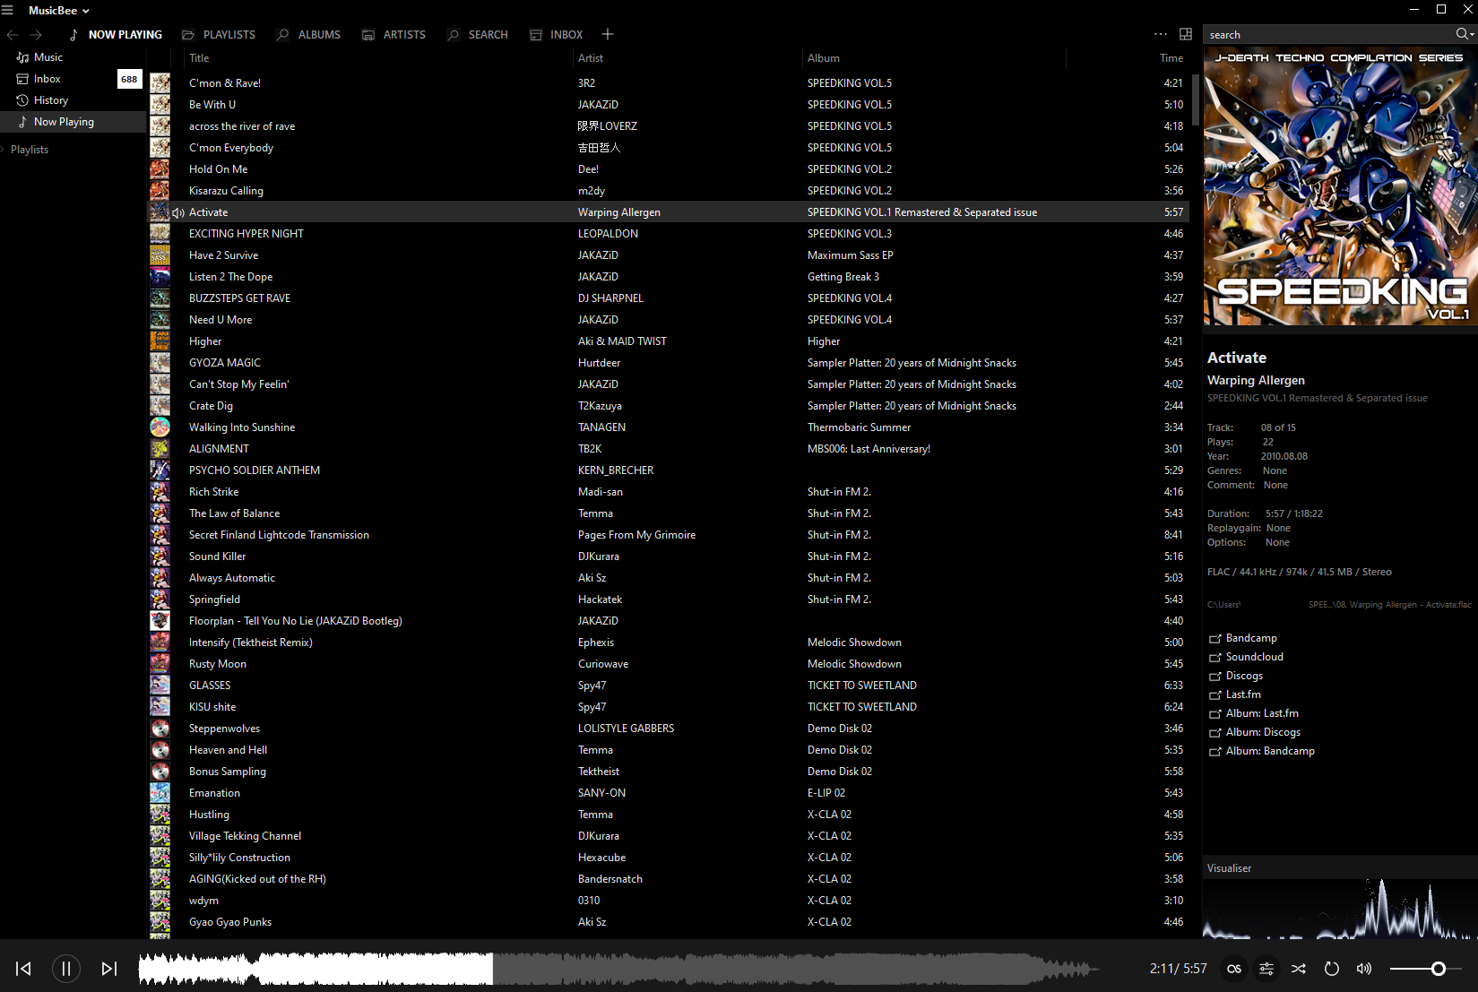Open the hamburger menu icon
This screenshot has width=1478, height=992.
tap(8, 10)
